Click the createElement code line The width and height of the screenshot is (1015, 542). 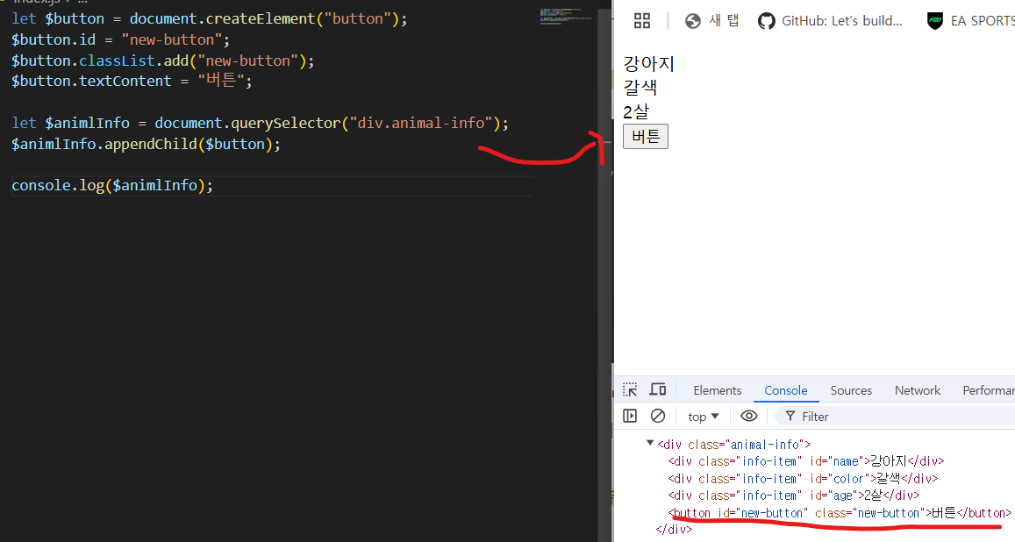(x=209, y=18)
